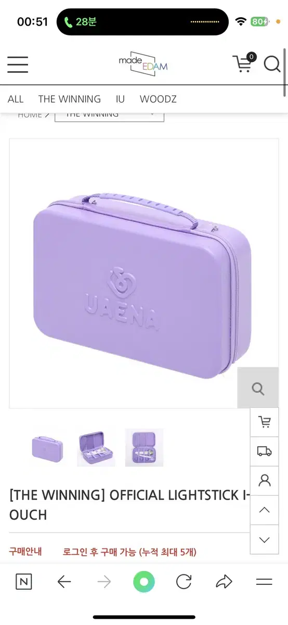Select the third thumbnail with lightstick inside

click(144, 447)
